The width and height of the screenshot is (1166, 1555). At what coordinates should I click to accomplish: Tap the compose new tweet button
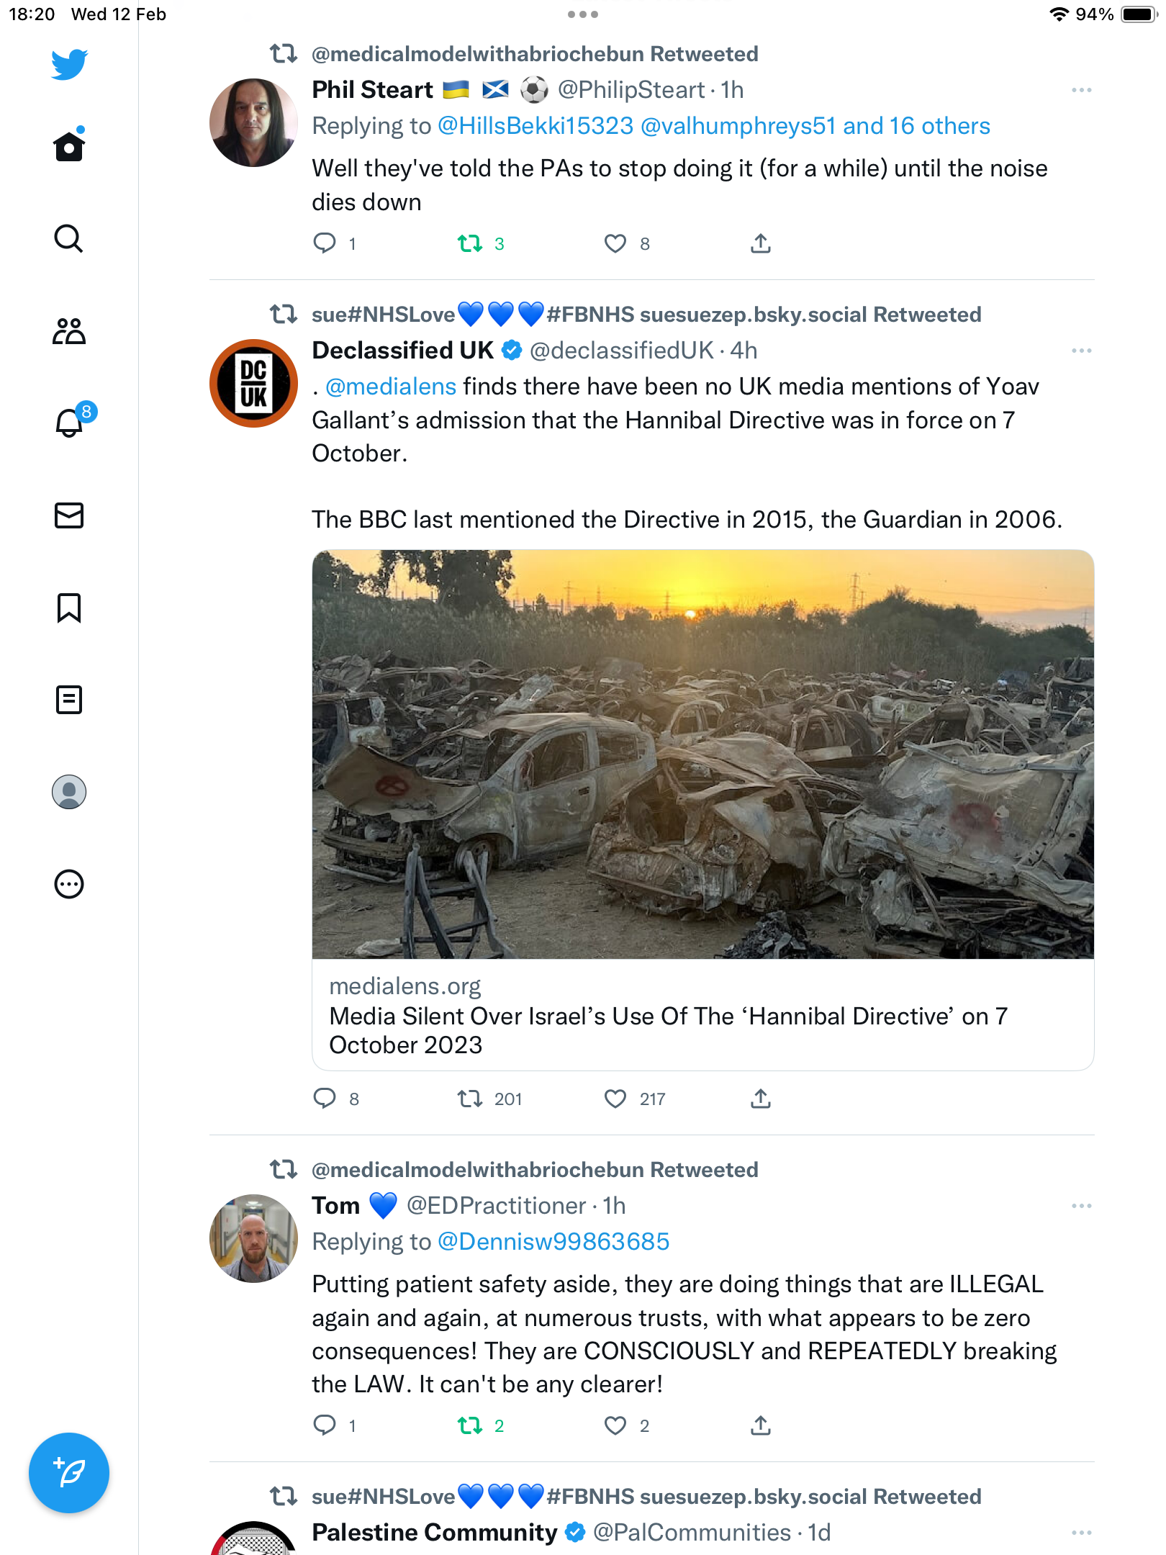click(x=69, y=1473)
